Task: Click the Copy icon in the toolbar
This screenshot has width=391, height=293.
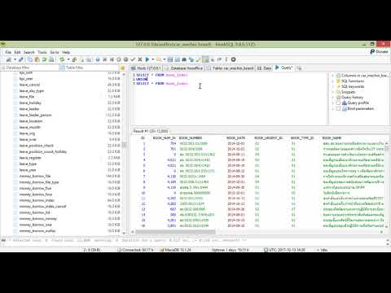Action: (30, 59)
